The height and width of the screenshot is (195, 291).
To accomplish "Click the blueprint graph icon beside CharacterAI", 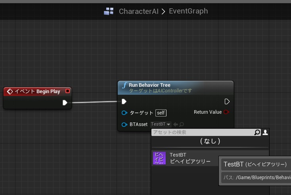I will click(x=109, y=11).
